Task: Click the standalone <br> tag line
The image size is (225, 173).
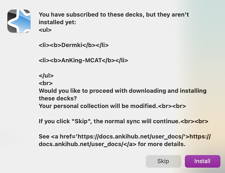Action: (x=45, y=83)
